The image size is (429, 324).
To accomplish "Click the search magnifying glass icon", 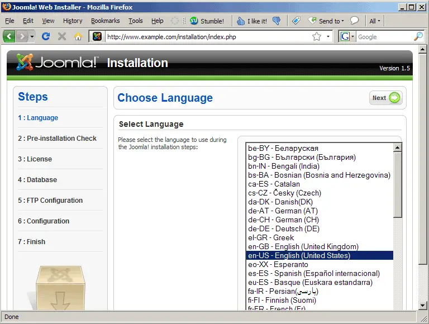I will [418, 36].
